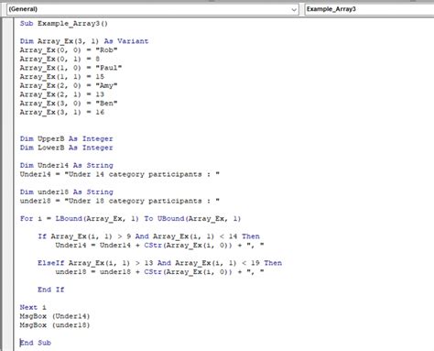Image resolution: width=434 pixels, height=351 pixels.
Task: Click the 'Under14 = Under14 + CStr' line
Action: coord(159,246)
